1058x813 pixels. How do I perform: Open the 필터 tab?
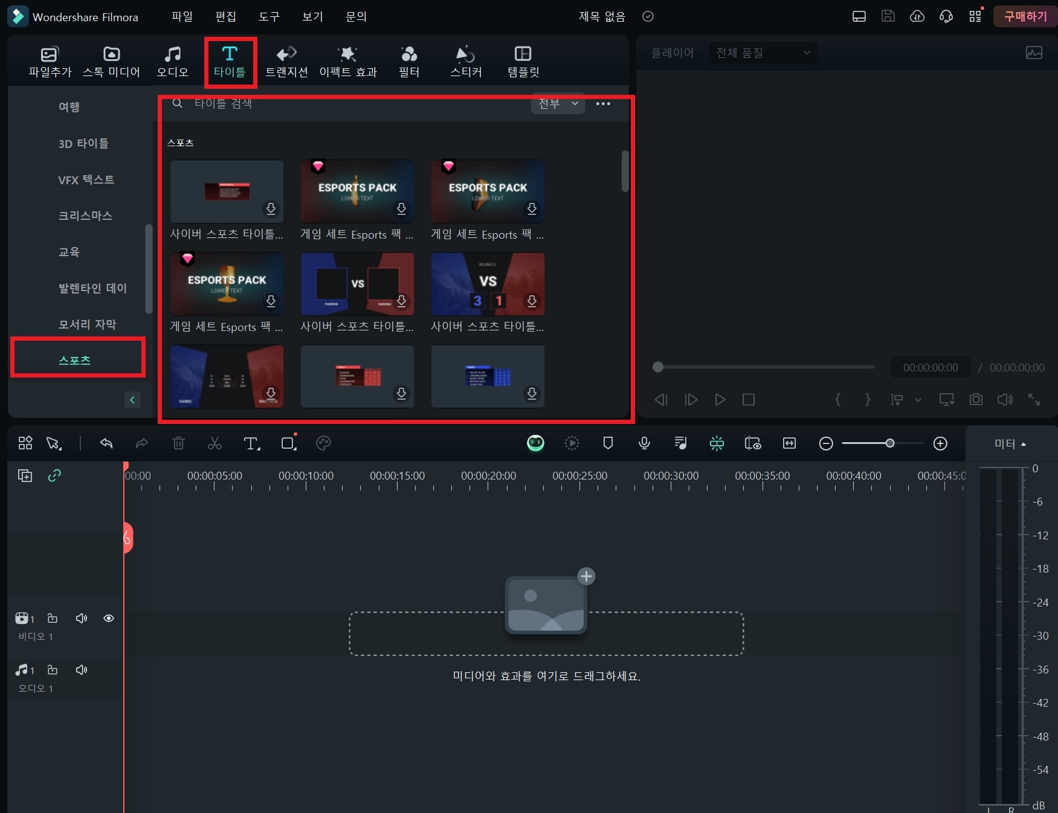coord(409,62)
